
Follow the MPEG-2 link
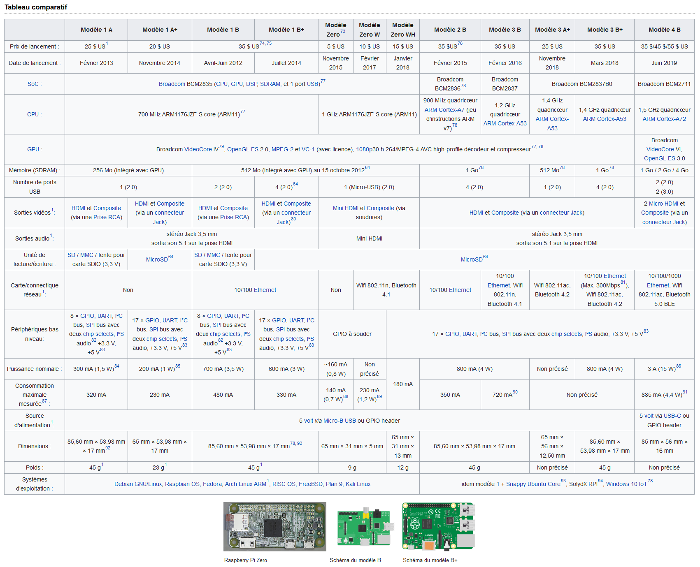[282, 149]
